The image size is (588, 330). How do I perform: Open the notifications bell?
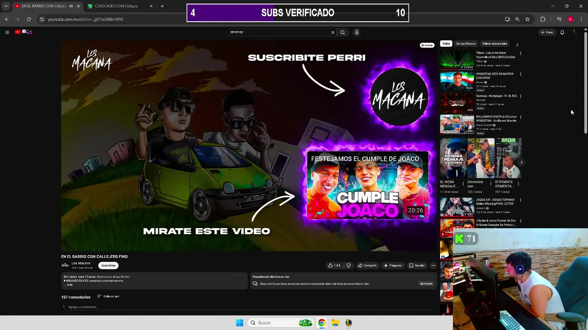pos(562,32)
